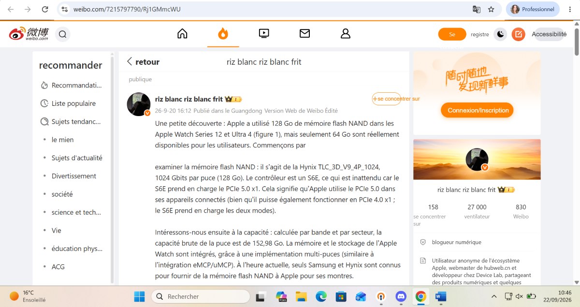
Task: Click the browser forward arrow
Action: point(28,9)
